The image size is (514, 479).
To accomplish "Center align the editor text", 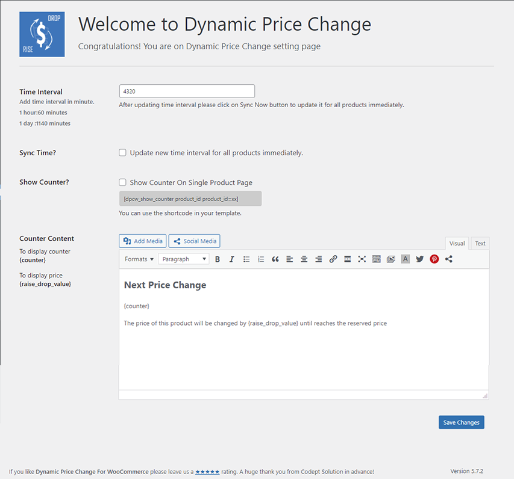I will [304, 259].
